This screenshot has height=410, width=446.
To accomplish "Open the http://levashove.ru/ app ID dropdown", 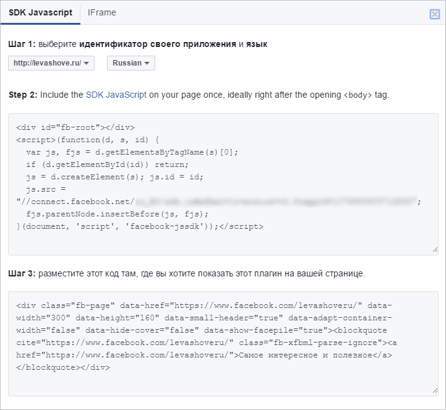I will click(51, 63).
